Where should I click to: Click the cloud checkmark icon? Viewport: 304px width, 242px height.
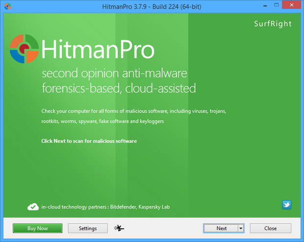[33, 207]
